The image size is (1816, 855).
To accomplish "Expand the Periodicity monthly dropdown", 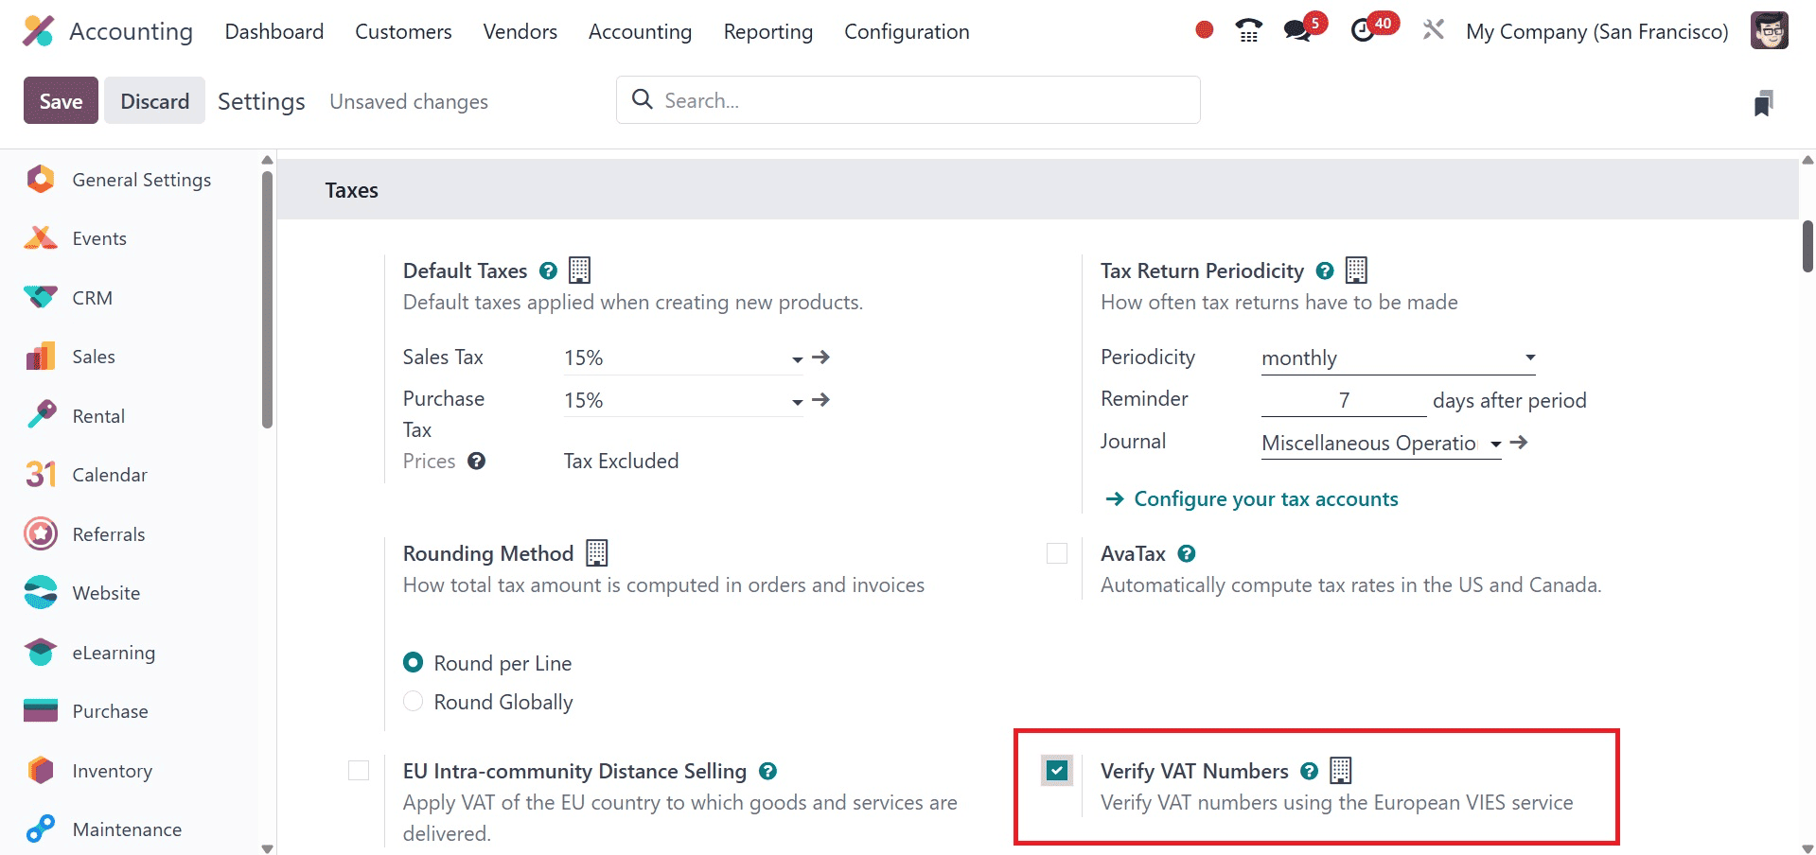I will [x=1398, y=358].
